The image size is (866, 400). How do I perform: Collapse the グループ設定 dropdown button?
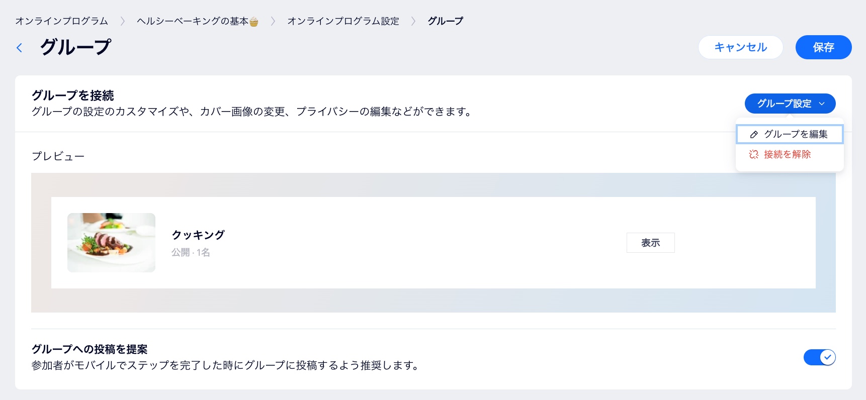point(790,104)
